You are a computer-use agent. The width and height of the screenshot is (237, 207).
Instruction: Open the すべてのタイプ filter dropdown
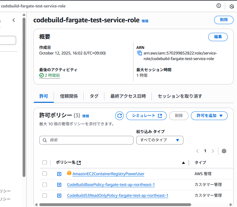point(160,140)
